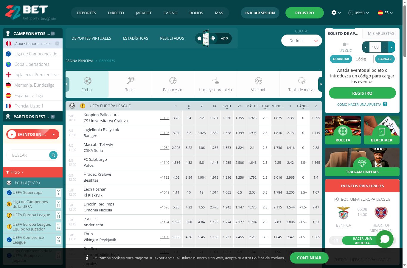407x268 pixels.
Task: Decrease the stake with minus button
Action: [x=366, y=47]
